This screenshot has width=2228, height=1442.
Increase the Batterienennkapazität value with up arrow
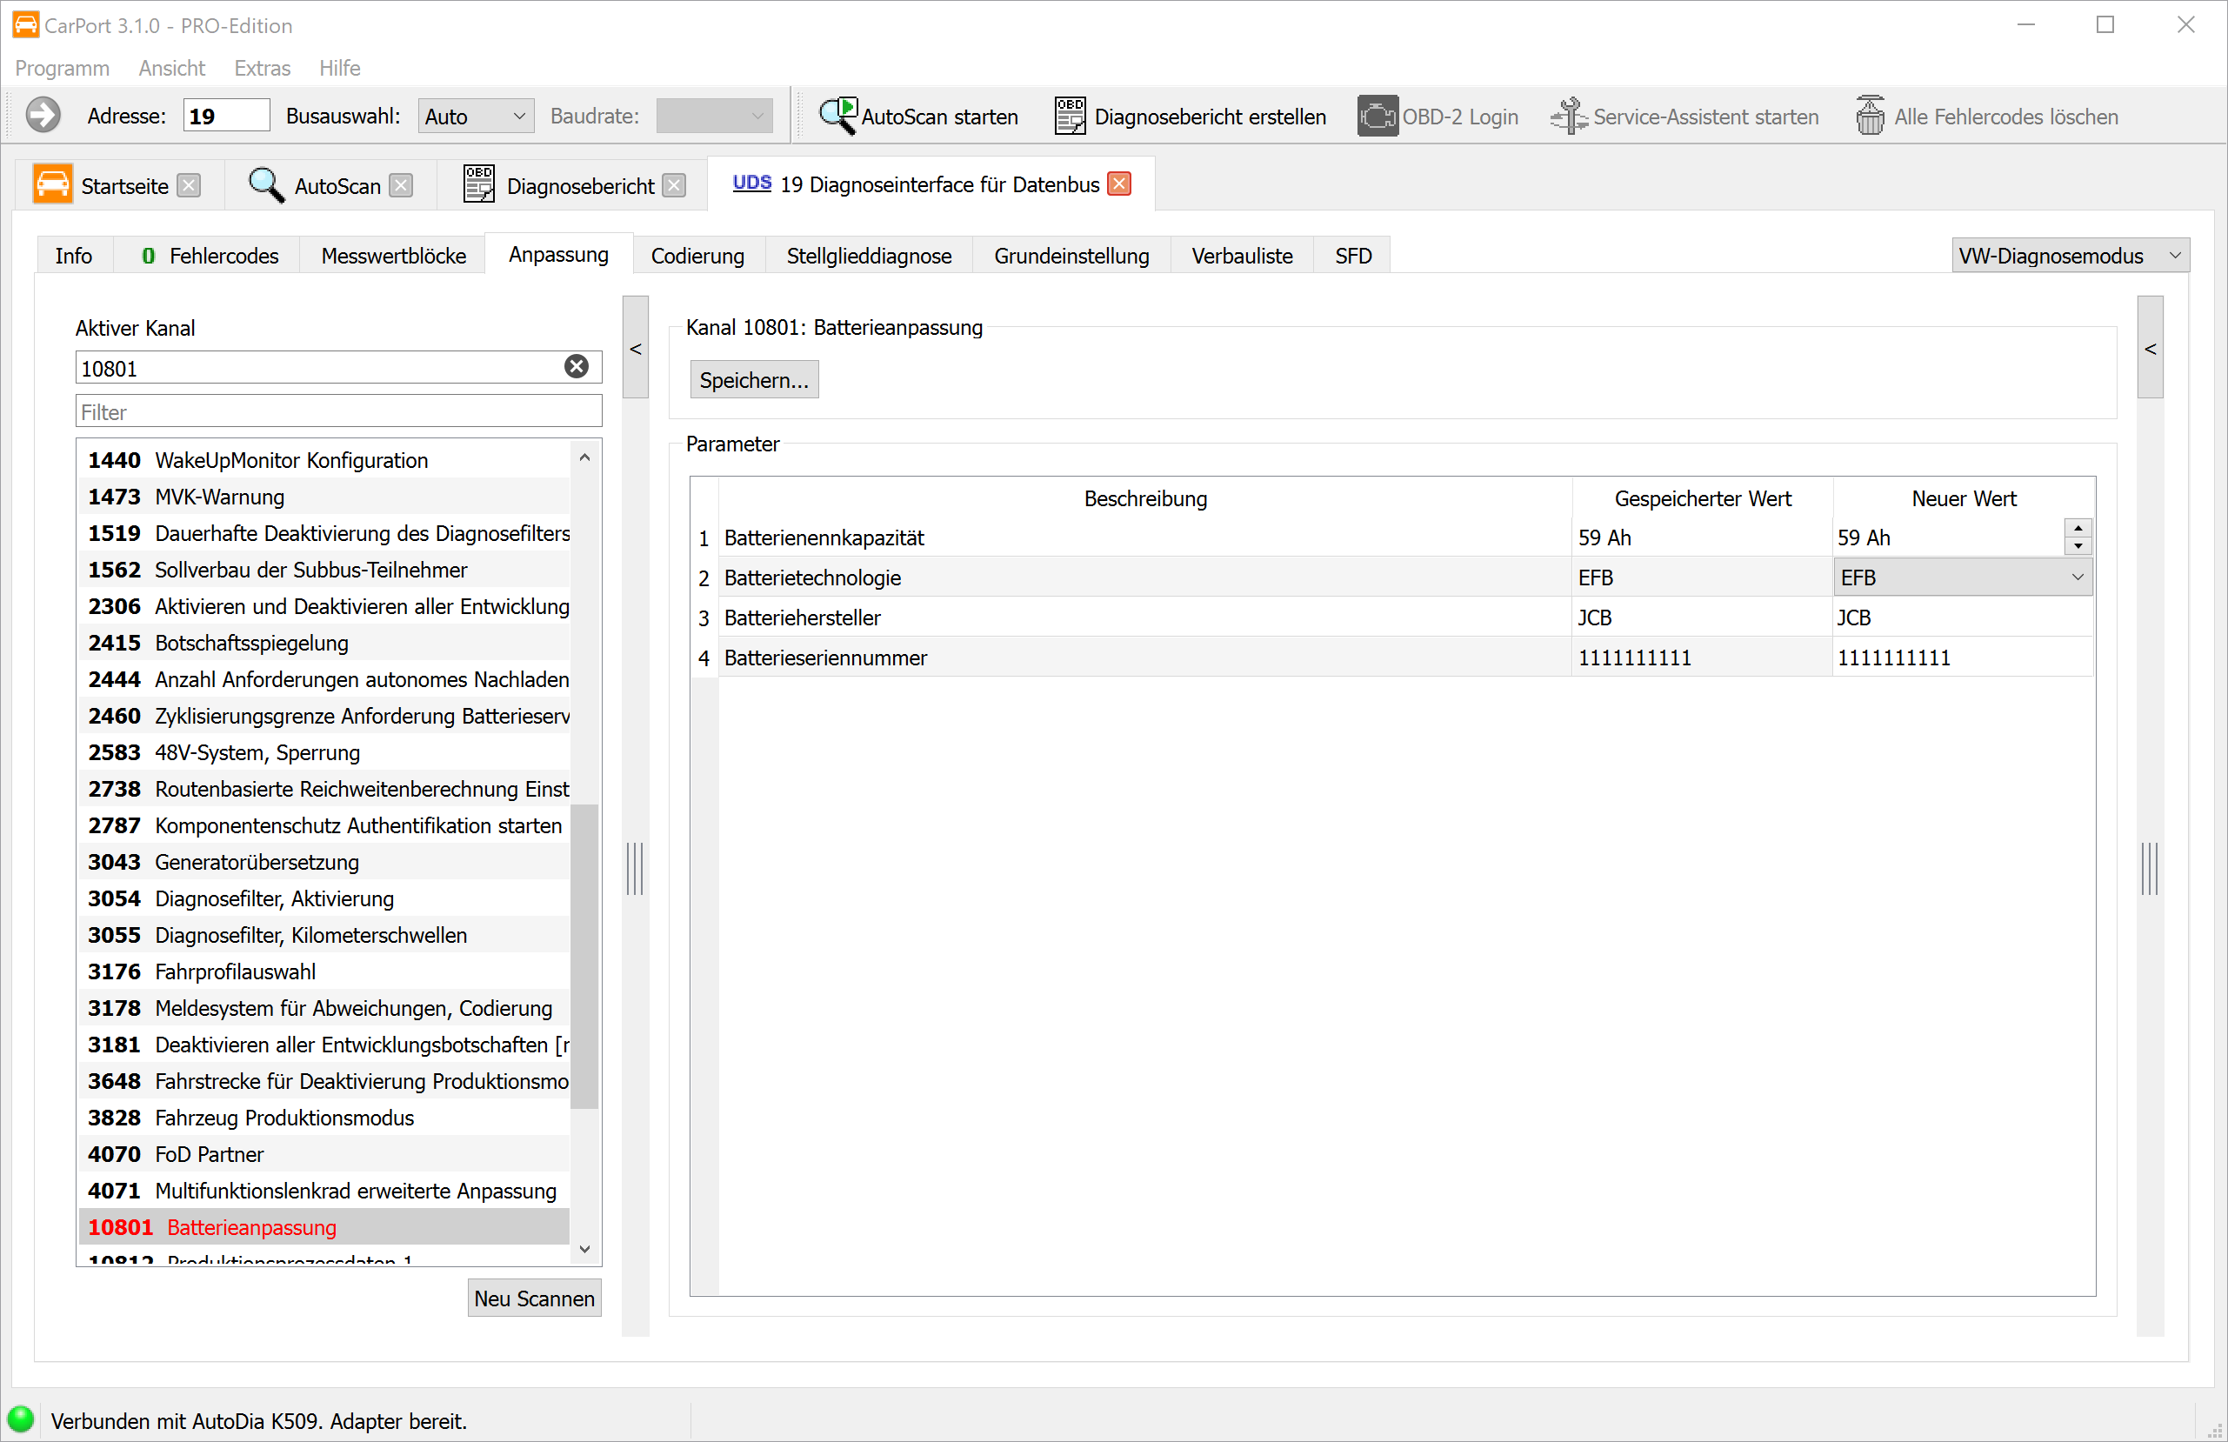[x=2078, y=528]
